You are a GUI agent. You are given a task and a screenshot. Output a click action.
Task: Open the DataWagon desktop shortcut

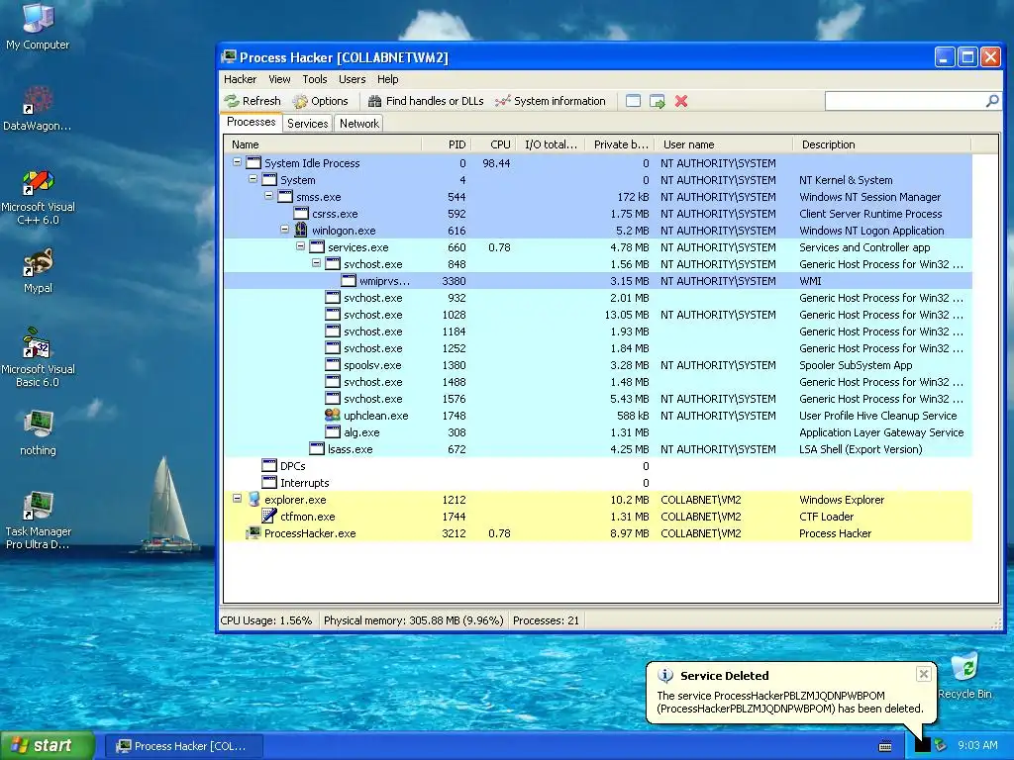click(x=38, y=109)
